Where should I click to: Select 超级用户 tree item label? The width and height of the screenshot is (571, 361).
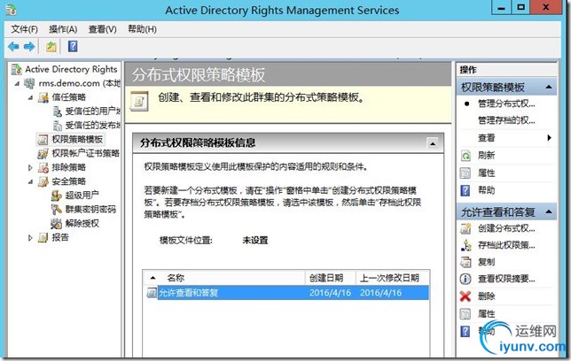(82, 196)
